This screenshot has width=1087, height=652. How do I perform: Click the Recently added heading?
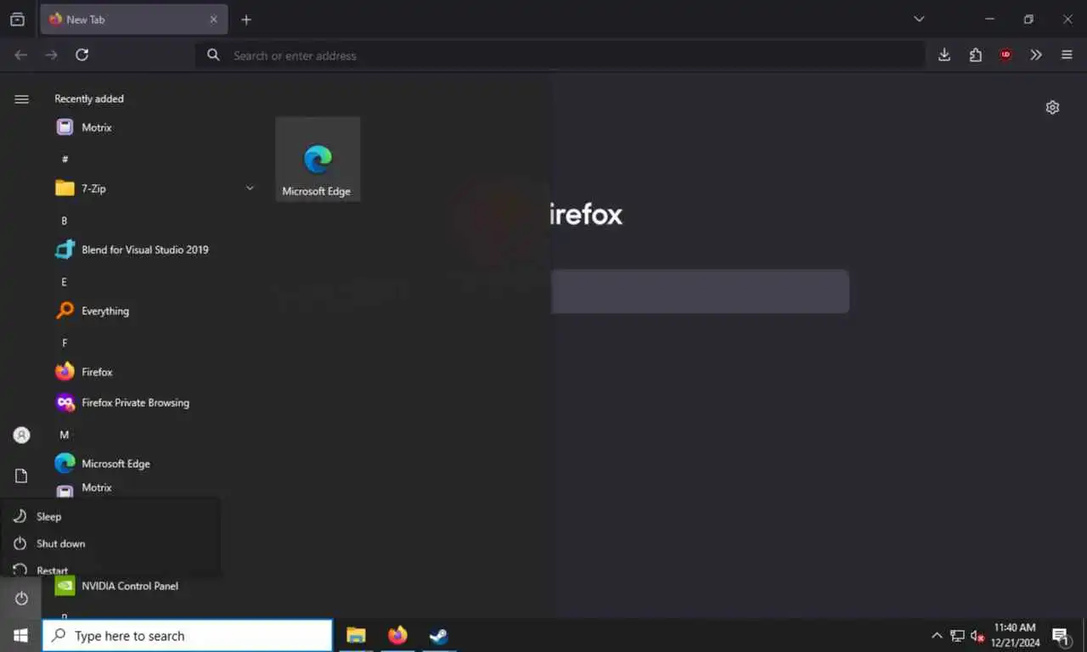pos(89,98)
